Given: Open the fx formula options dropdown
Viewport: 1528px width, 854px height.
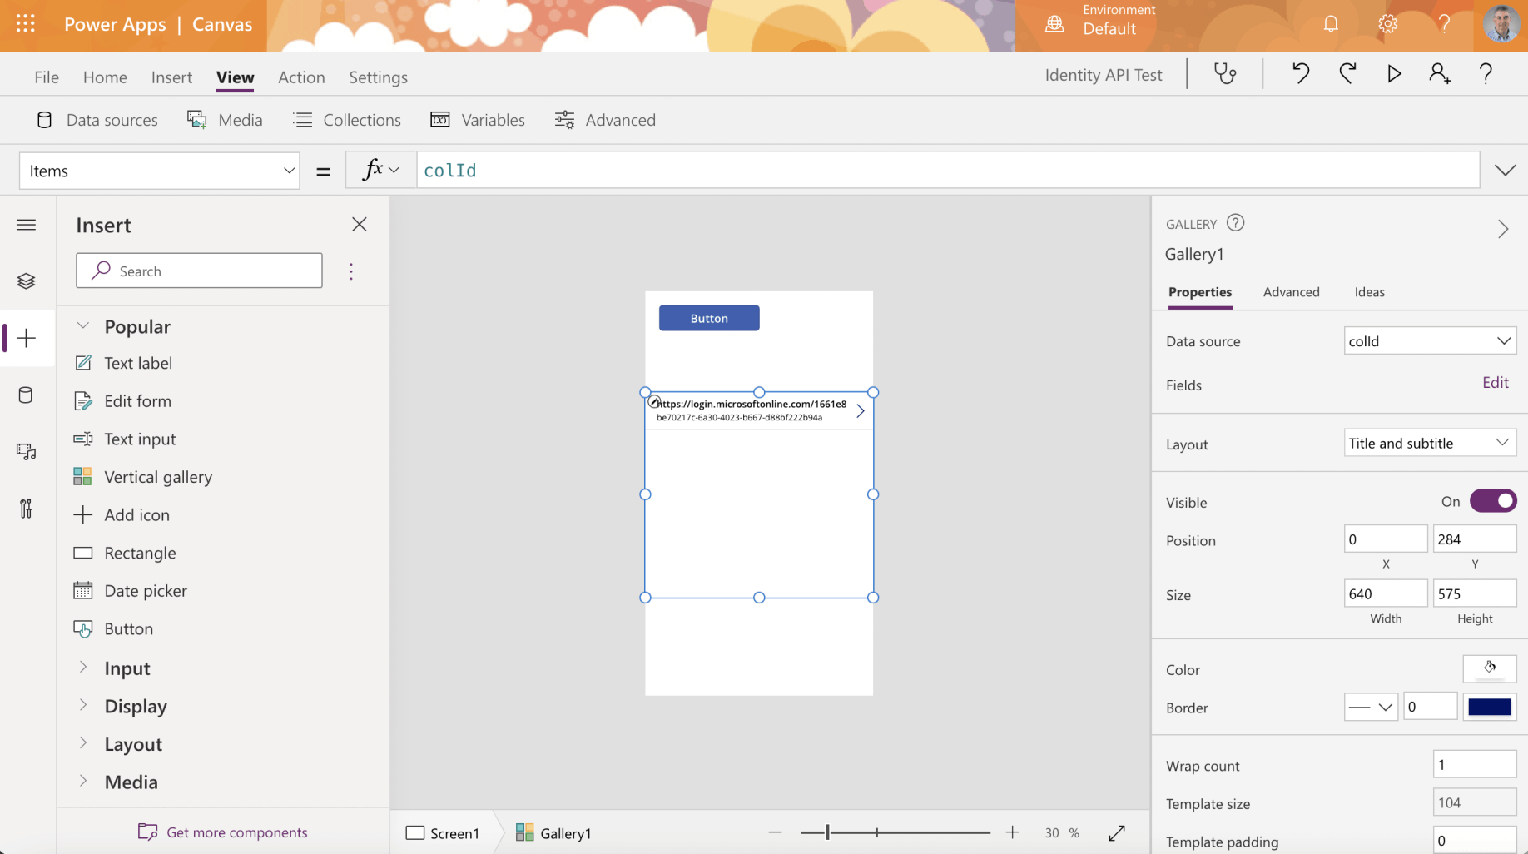Looking at the screenshot, I should pos(381,171).
